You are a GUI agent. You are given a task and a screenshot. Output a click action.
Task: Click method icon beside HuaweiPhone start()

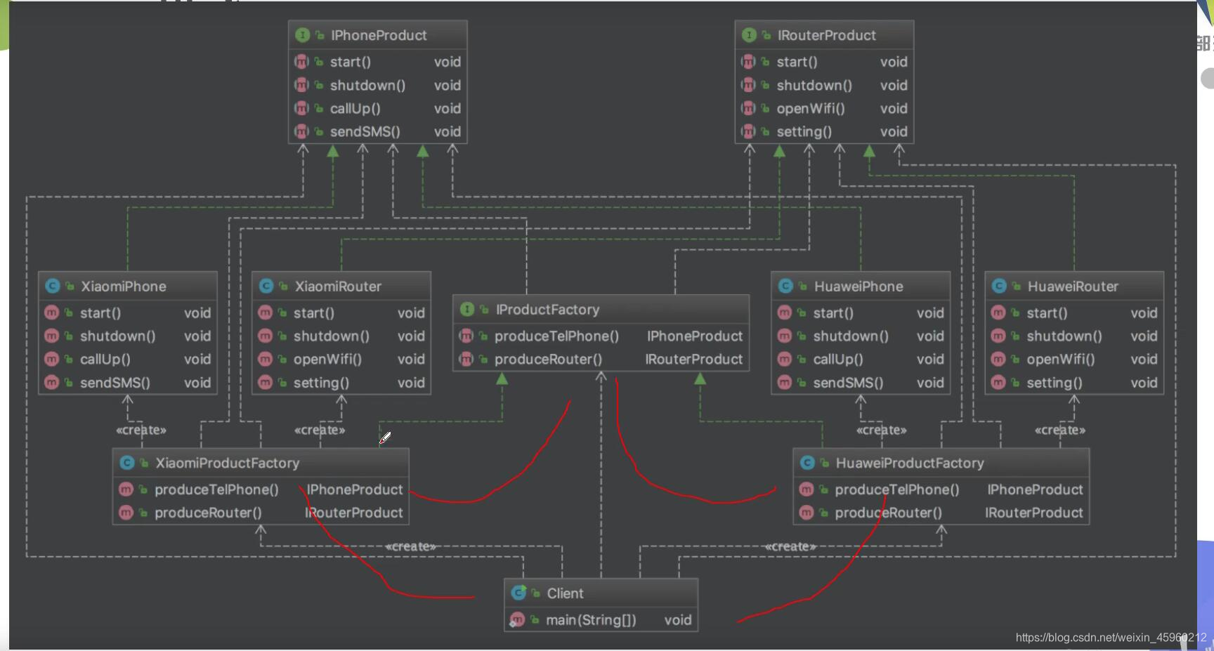pos(785,313)
